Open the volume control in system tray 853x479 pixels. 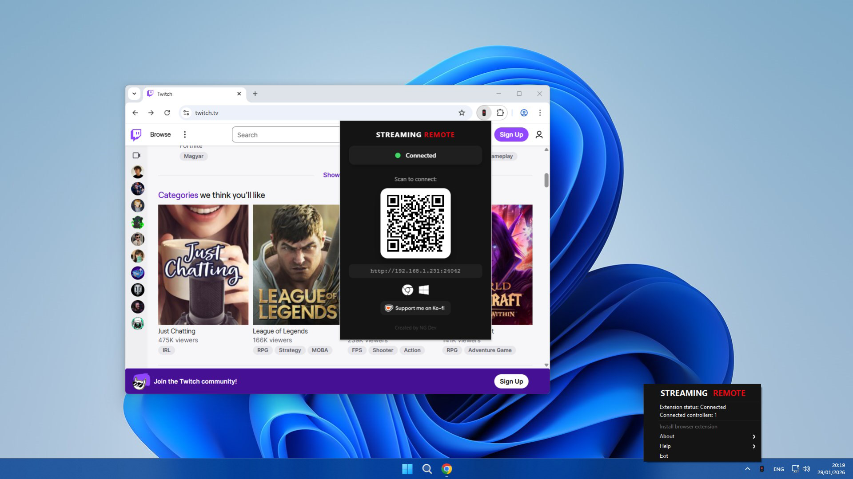(806, 469)
